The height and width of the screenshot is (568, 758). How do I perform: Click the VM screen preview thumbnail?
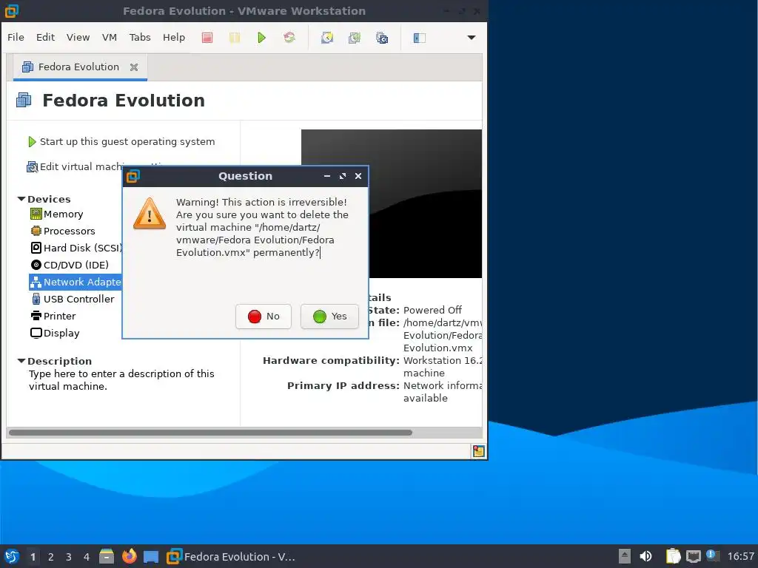pos(426,203)
